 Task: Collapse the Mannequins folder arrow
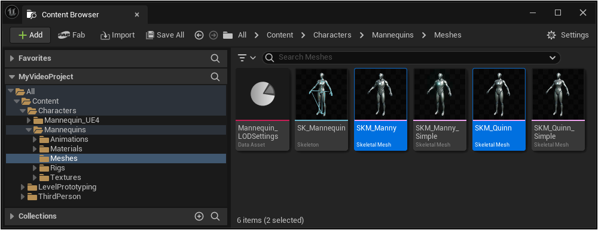point(29,130)
